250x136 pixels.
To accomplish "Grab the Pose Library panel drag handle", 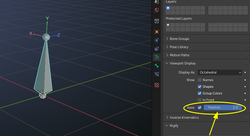I will (247, 47).
